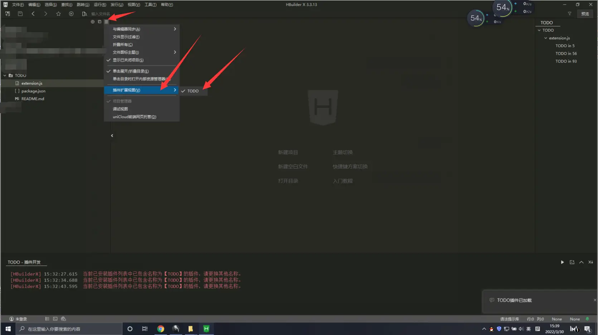Collapse the console panel with up chevron
The image size is (598, 335).
click(x=581, y=262)
